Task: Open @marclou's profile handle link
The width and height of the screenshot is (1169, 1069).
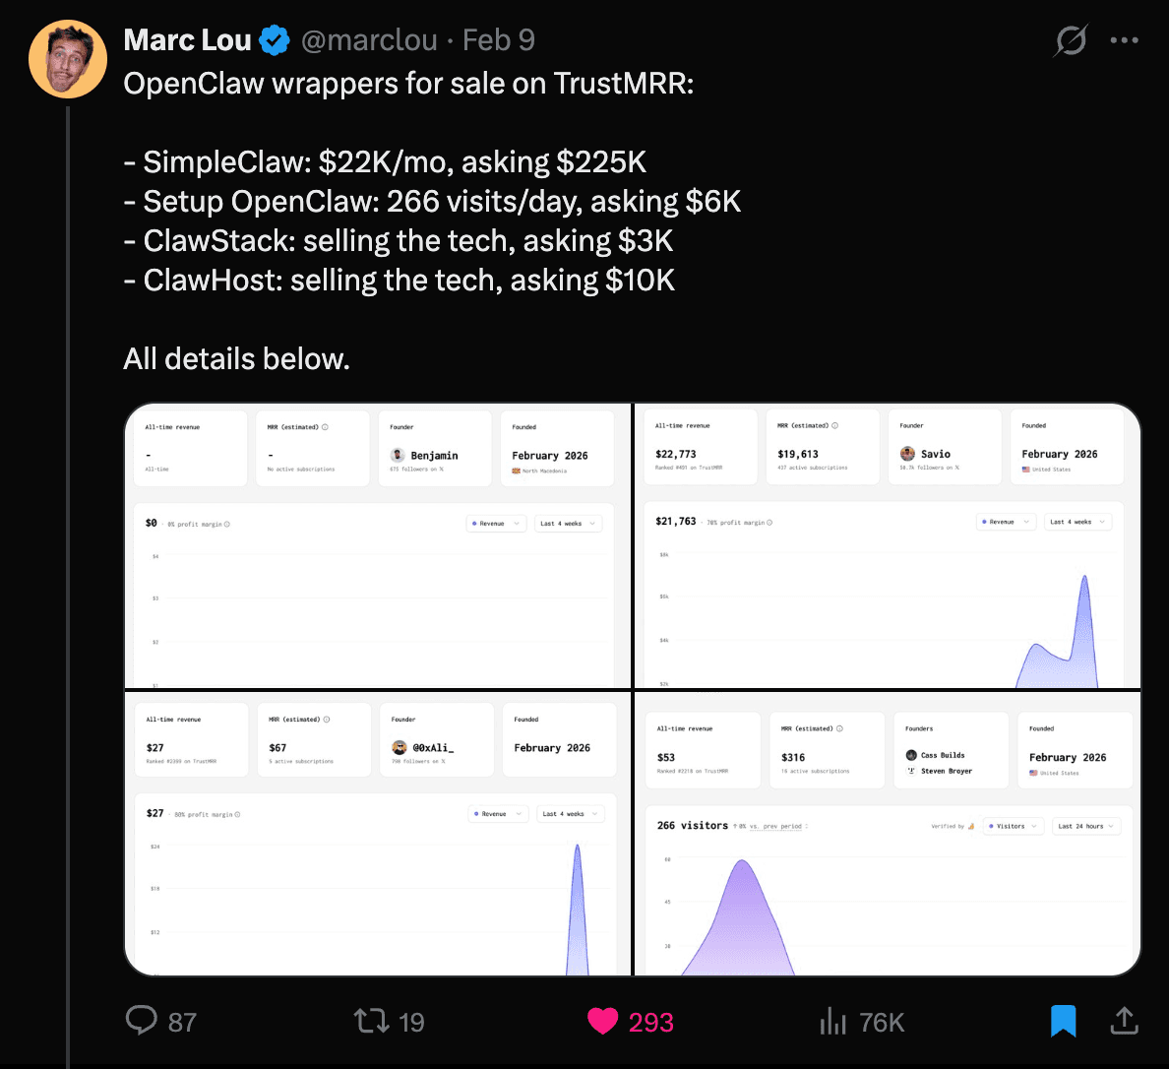Action: [x=370, y=40]
